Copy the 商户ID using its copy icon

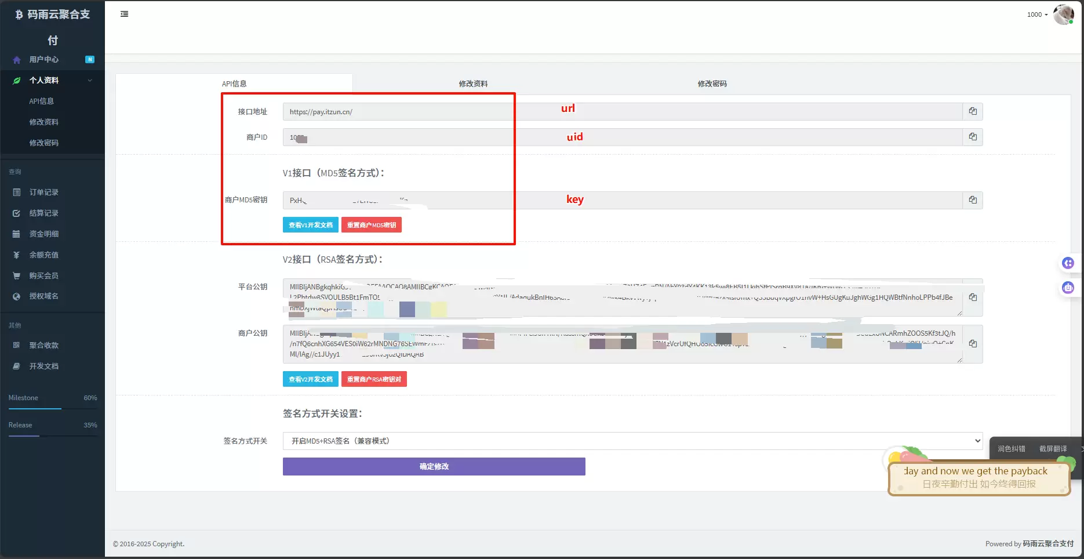(973, 137)
